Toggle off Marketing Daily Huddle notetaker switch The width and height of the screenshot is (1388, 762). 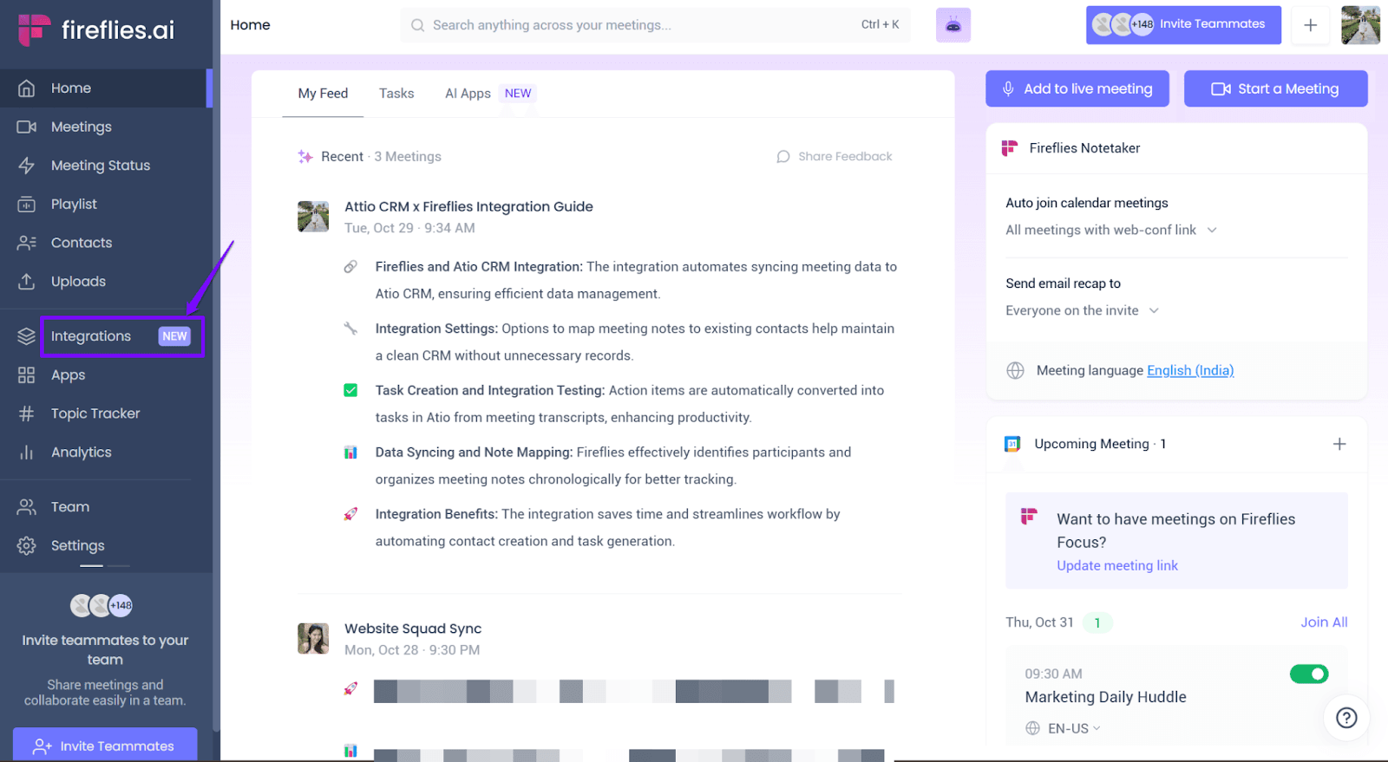[1309, 674]
